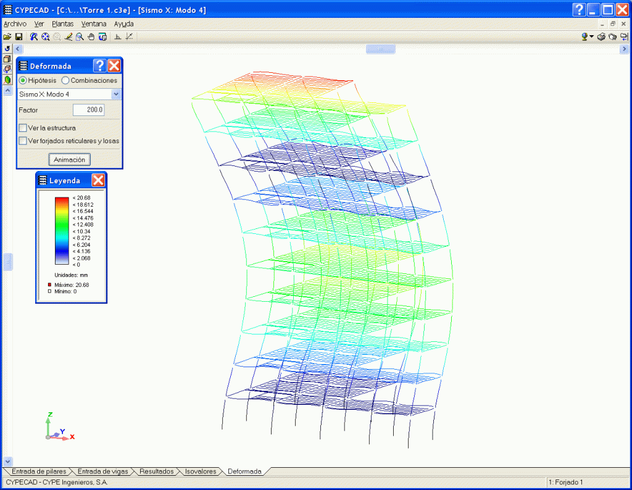Open the Plantas menu

(63, 23)
